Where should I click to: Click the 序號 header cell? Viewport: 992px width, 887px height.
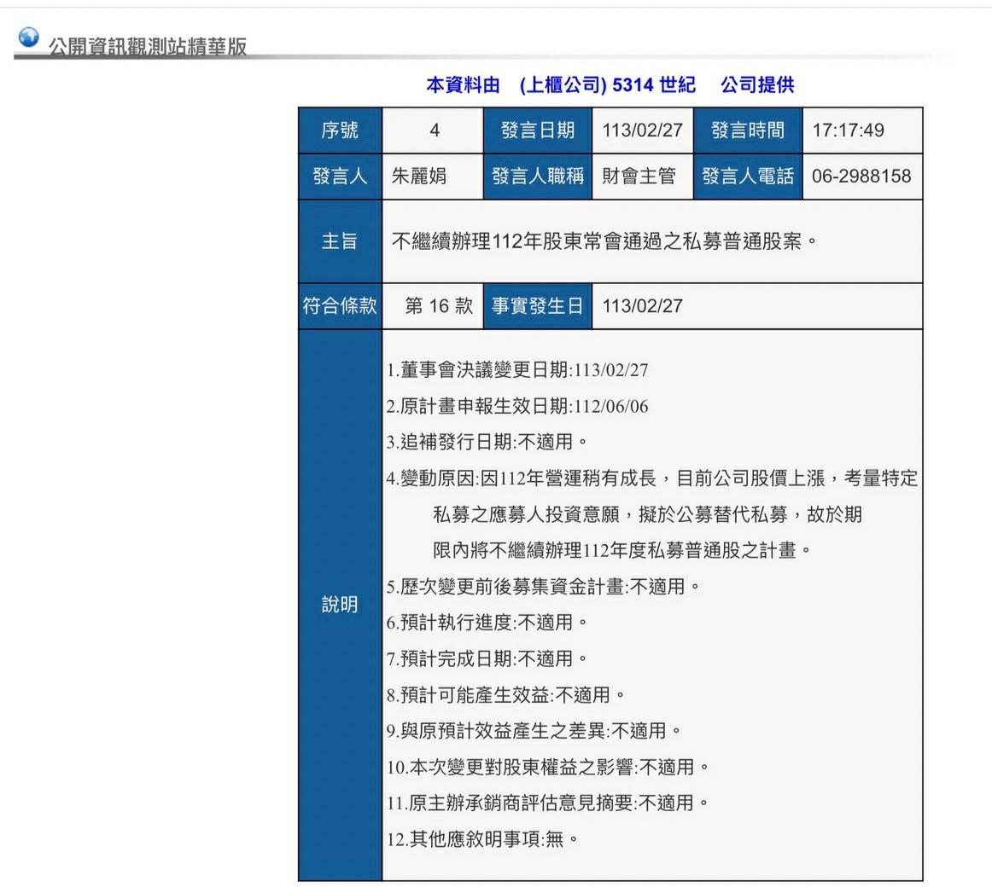tap(340, 130)
